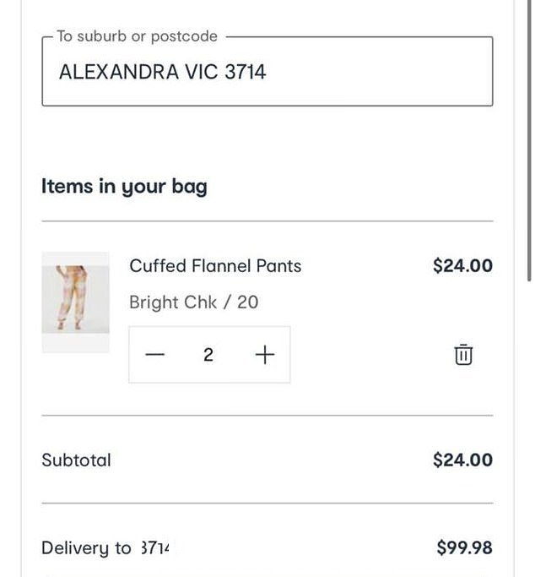Click the subtotal amount $24.00
The image size is (535, 577).
tap(462, 460)
